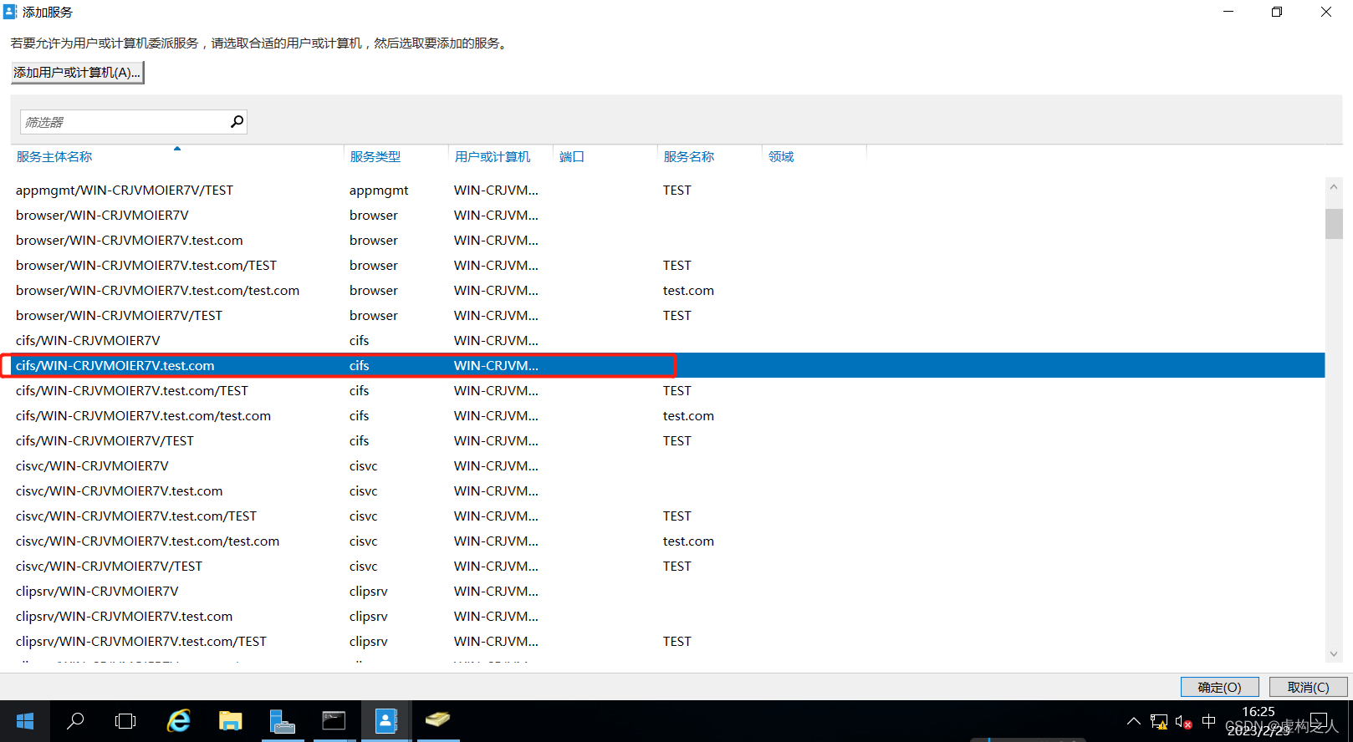Select browser/WIN-CRJVMOIER7V.test.com row

[x=667, y=240]
